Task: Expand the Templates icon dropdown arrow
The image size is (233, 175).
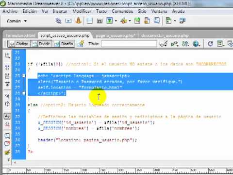Action: pos(175,21)
